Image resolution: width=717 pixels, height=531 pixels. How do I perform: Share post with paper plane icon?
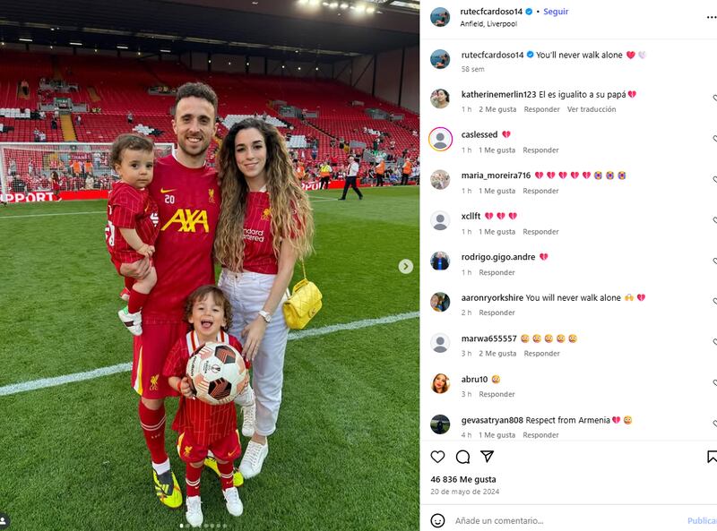pos(487,456)
